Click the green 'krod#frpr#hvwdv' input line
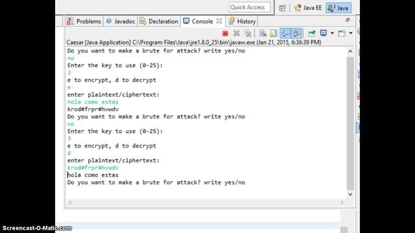Viewport: 415px width, 233px height. [x=93, y=168]
